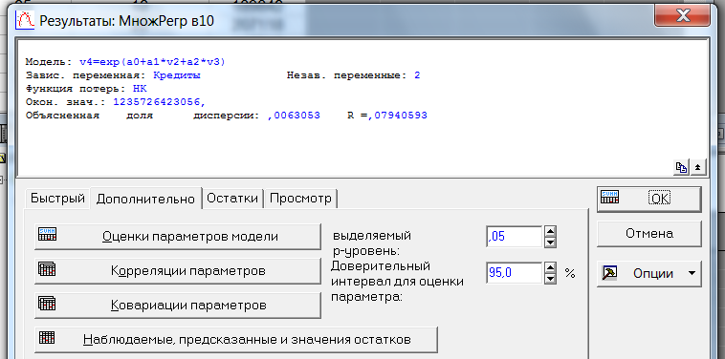The image size is (725, 359).
Task: Select the Просмотр tab
Action: (300, 199)
